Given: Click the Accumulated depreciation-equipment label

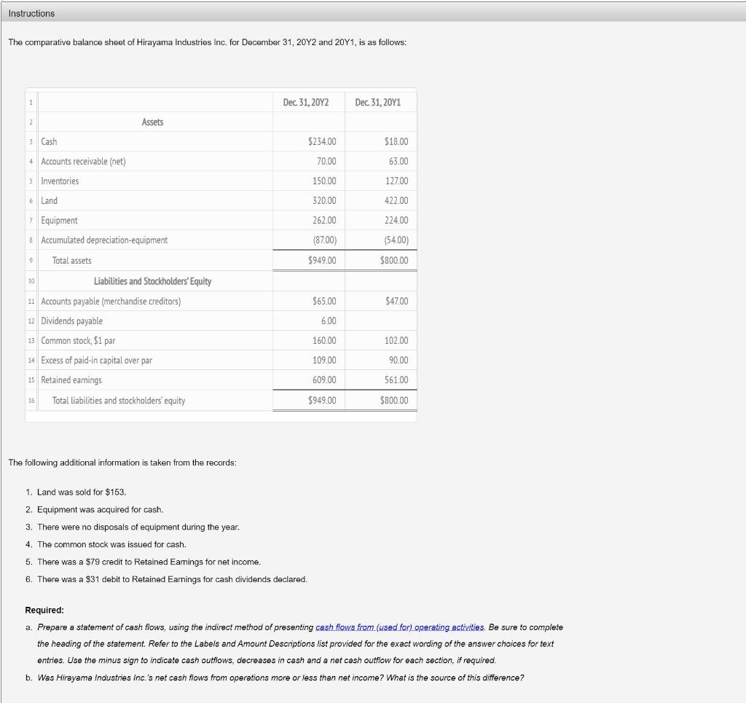Looking at the screenshot, I should [105, 240].
